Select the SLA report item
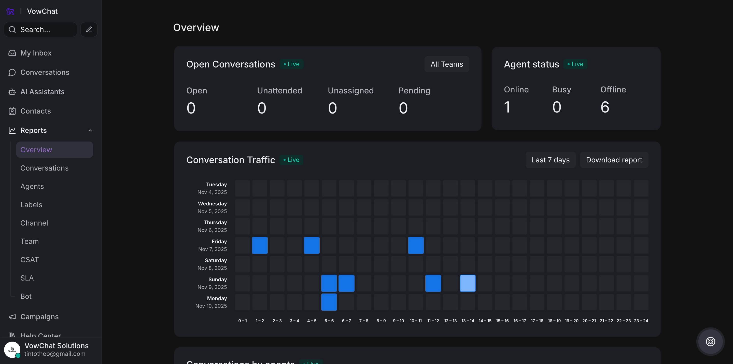This screenshot has height=364, width=733. (27, 278)
